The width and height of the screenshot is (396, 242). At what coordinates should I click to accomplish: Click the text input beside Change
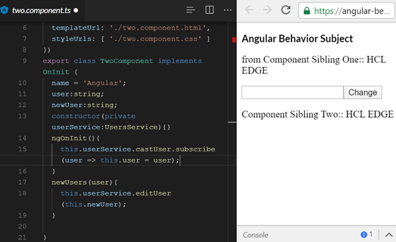293,92
